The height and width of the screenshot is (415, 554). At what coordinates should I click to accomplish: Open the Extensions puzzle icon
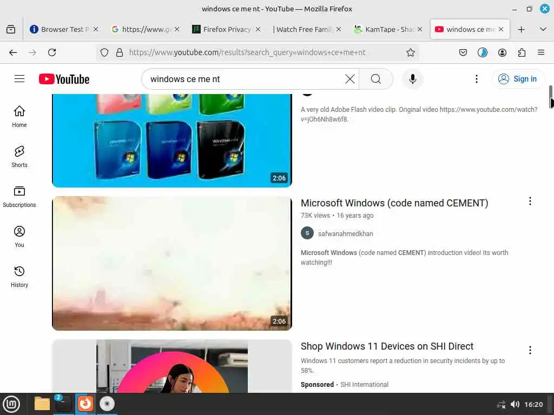coord(522,52)
